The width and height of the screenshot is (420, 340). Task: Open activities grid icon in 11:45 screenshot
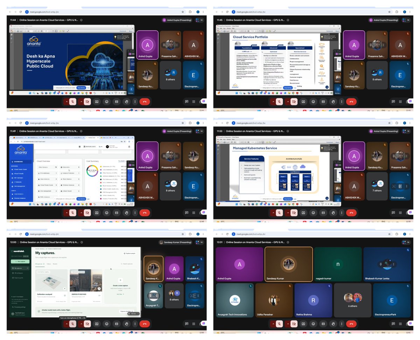(401, 102)
